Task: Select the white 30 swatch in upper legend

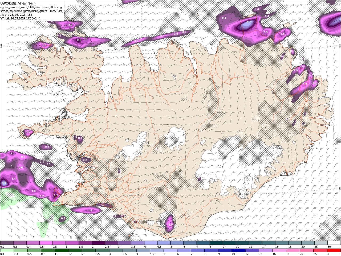Action: (334, 243)
